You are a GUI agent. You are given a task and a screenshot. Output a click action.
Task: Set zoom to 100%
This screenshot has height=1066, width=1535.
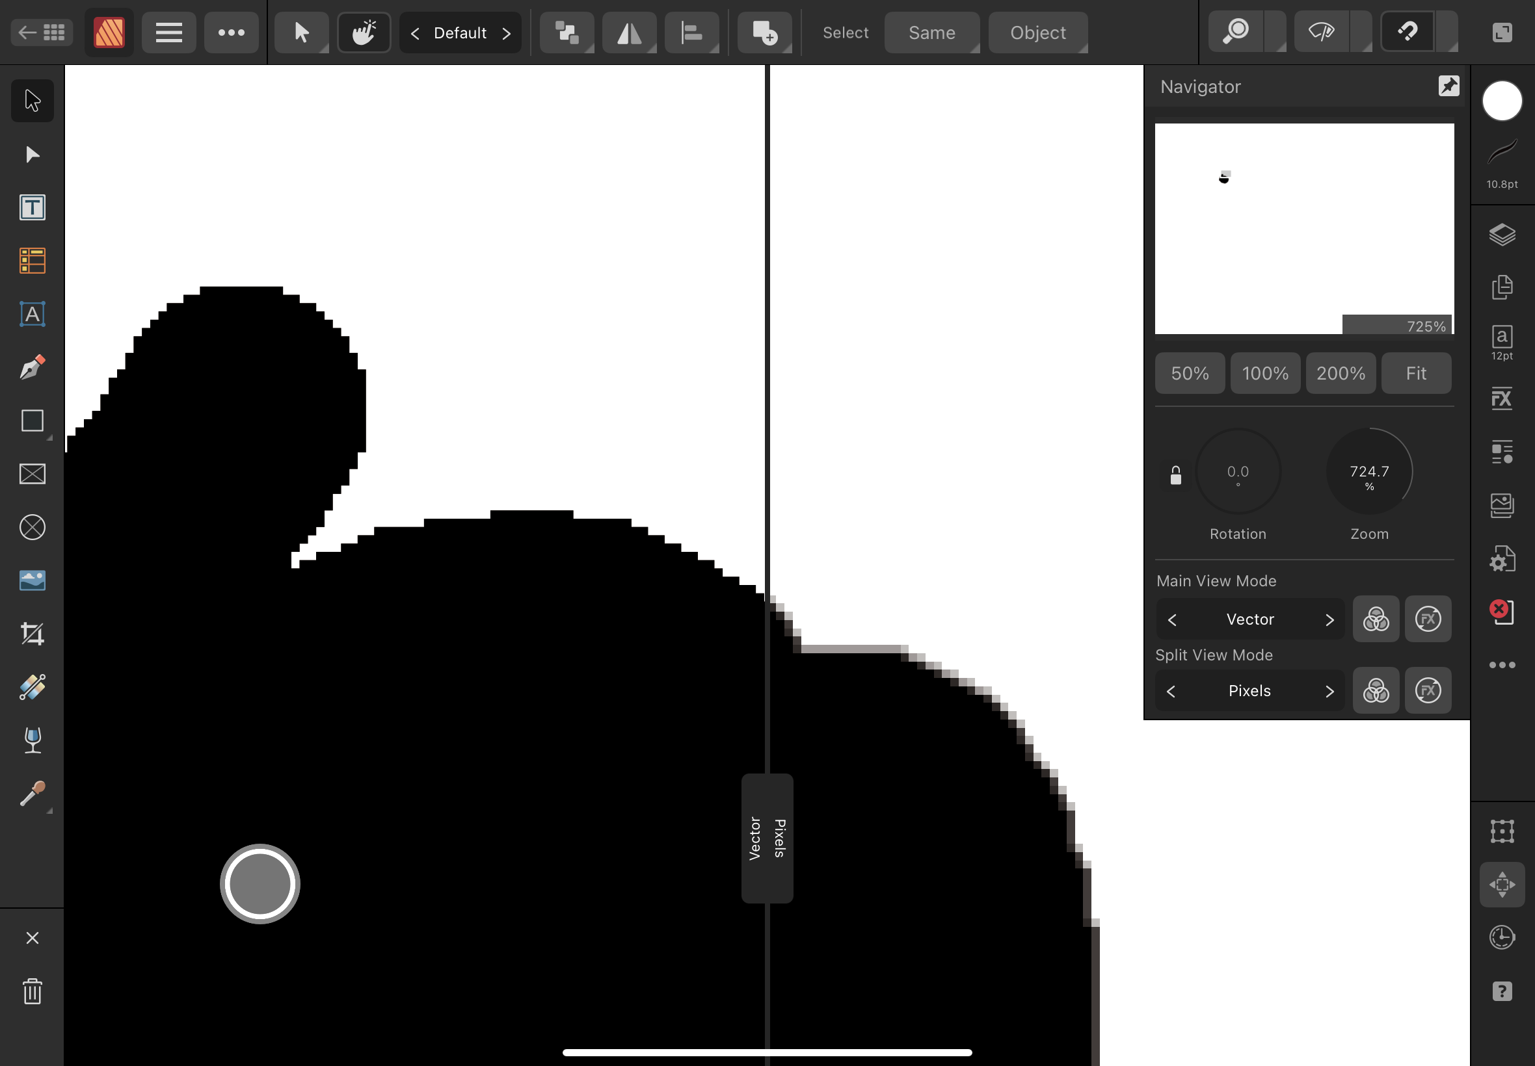coord(1265,372)
